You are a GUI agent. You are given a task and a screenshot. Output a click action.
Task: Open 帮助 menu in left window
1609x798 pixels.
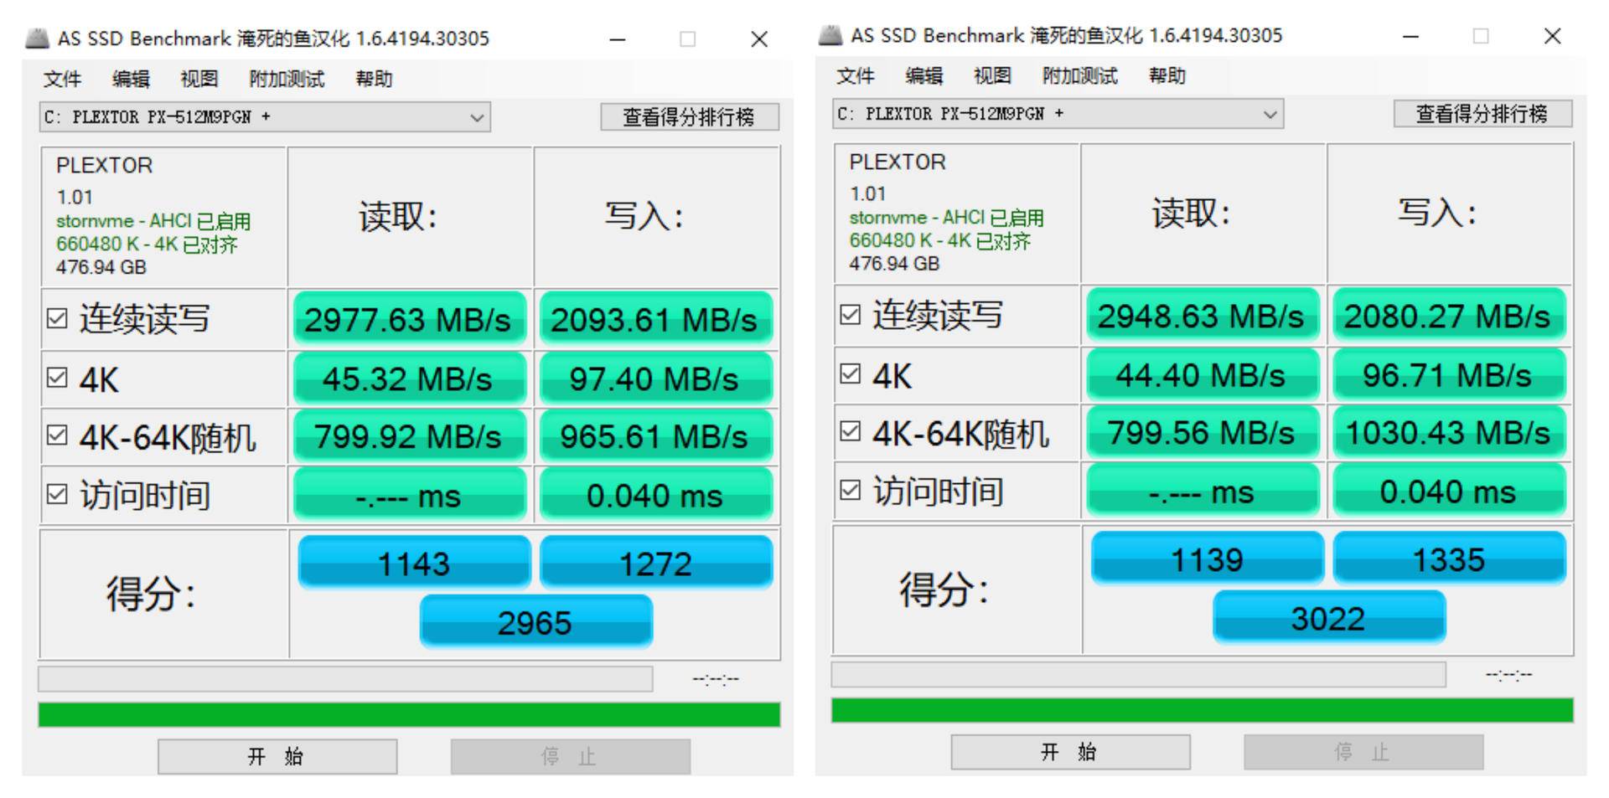(374, 79)
